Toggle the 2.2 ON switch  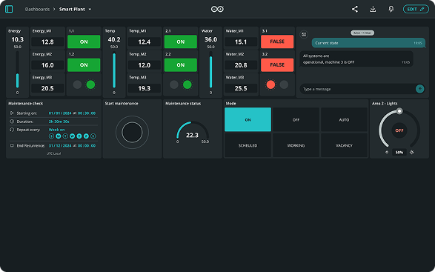pyautogui.click(x=181, y=65)
